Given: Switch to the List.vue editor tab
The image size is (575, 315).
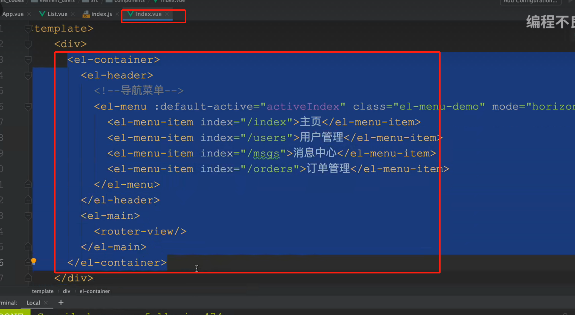Looking at the screenshot, I should click(x=57, y=14).
